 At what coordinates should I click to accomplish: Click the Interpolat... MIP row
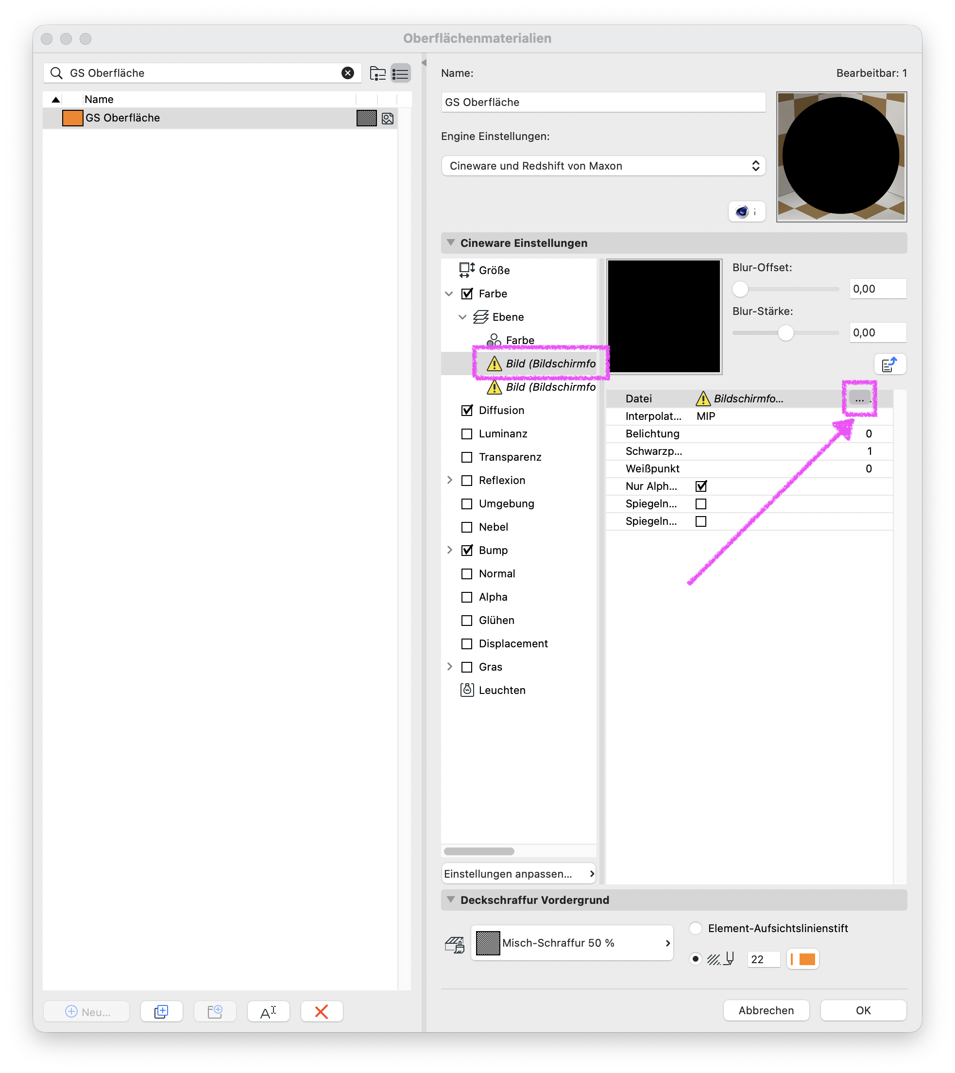tap(749, 416)
